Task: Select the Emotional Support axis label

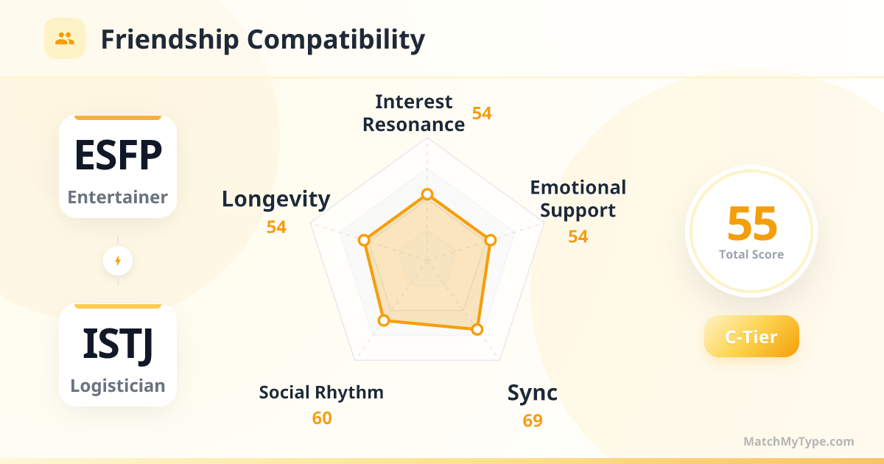Action: coord(578,199)
